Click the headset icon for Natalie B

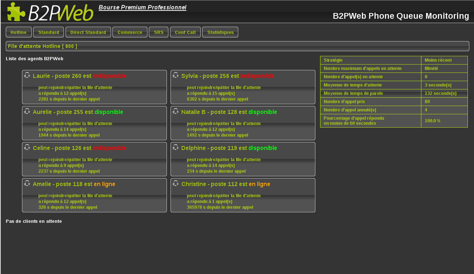point(176,111)
